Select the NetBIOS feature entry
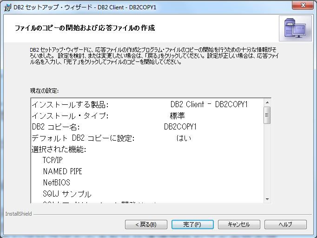Viewport: 317px width, 238px height. [56, 183]
